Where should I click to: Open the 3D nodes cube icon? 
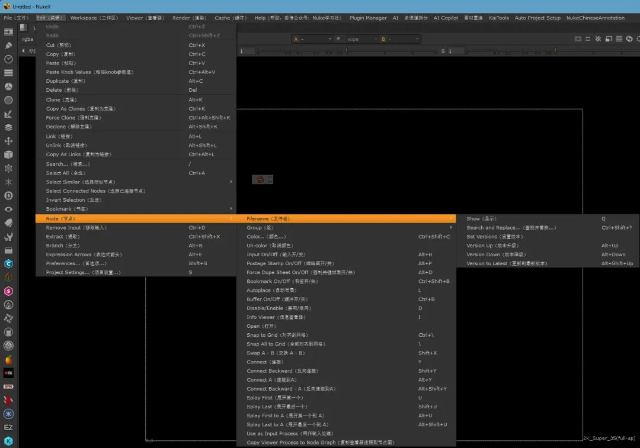(8, 154)
